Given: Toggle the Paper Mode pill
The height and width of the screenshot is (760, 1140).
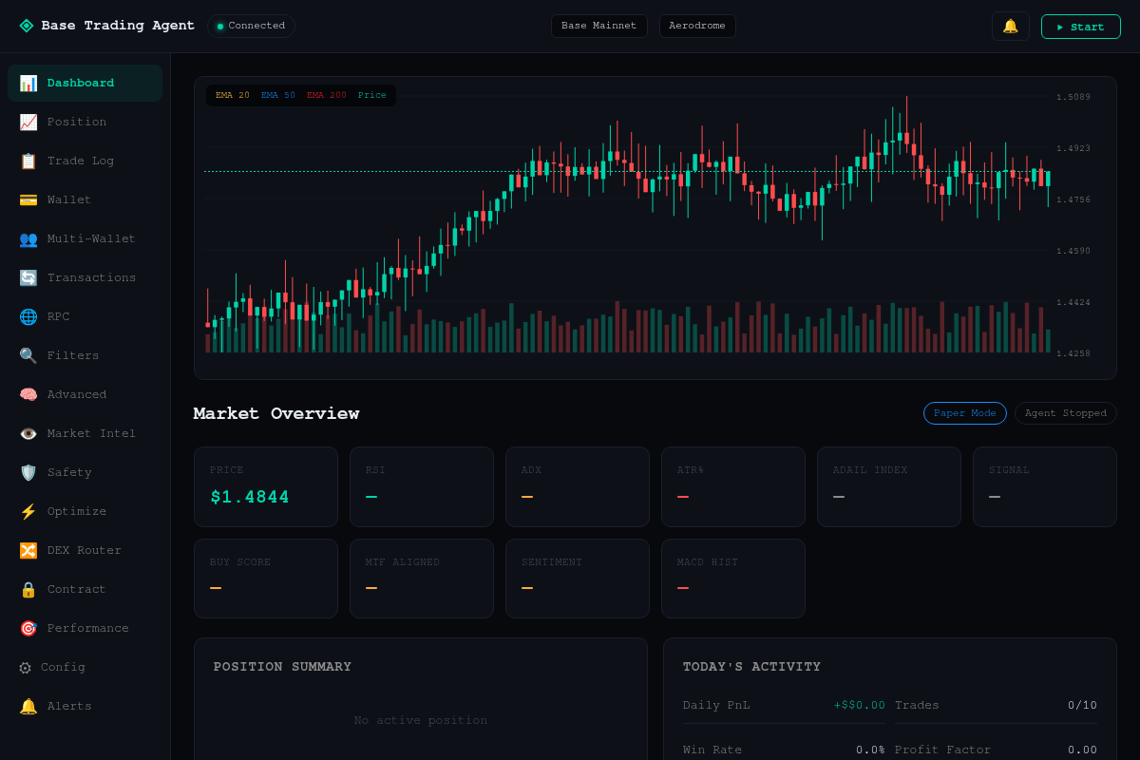Looking at the screenshot, I should click(x=965, y=413).
